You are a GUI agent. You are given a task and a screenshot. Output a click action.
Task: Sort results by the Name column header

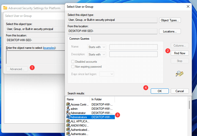point(77,99)
